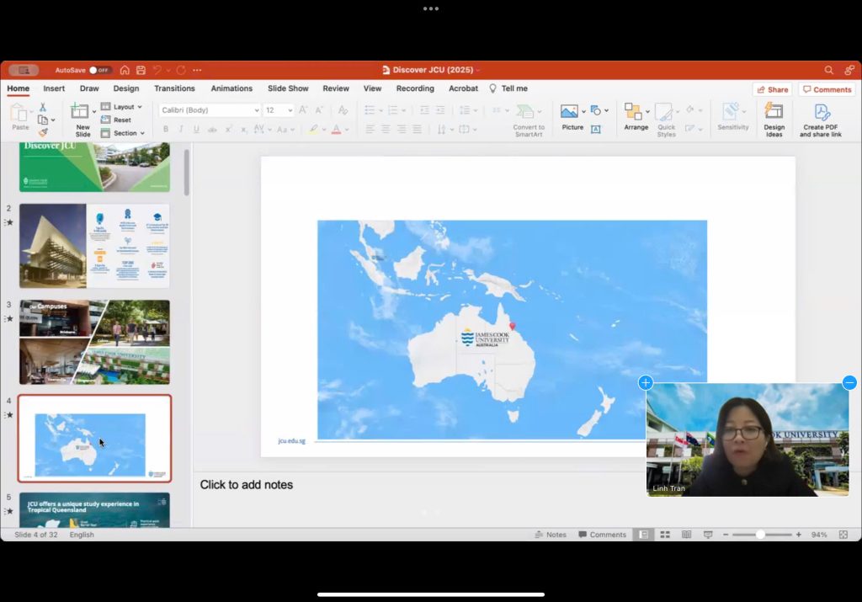Expand the Arrange dropdown arrow
Viewport: 862px width, 602px height.
(647, 112)
